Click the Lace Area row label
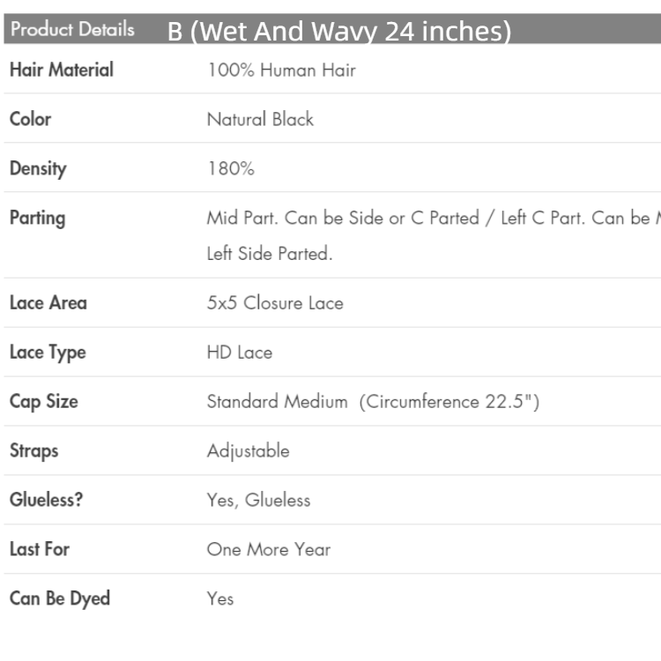This screenshot has height=661, width=661. (x=48, y=302)
